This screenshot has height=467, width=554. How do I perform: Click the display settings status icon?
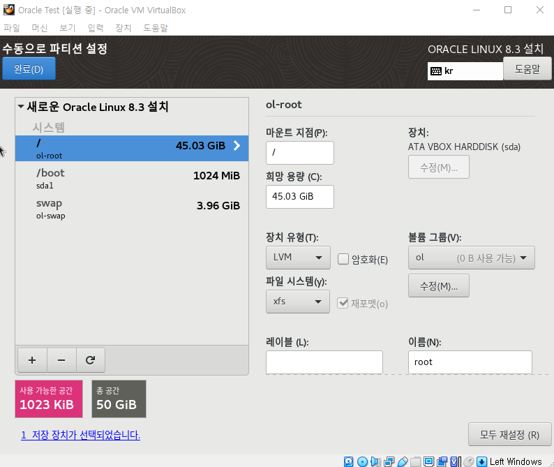pos(428,461)
